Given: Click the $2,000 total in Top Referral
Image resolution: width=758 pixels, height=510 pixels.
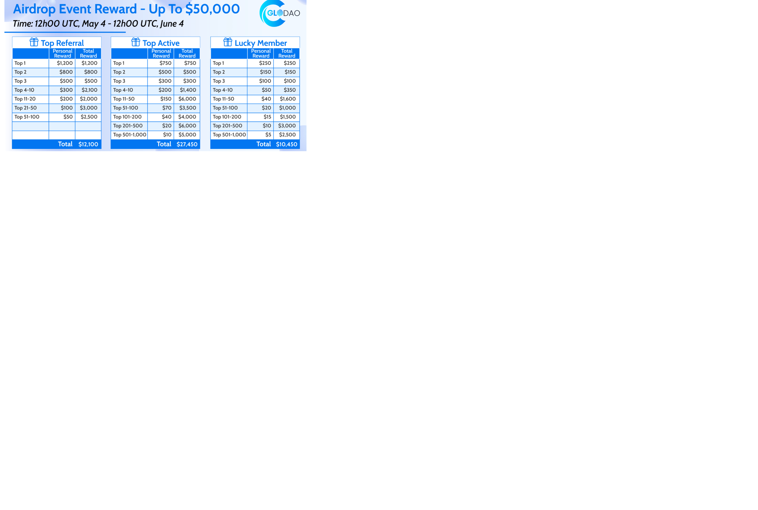Looking at the screenshot, I should (89, 99).
